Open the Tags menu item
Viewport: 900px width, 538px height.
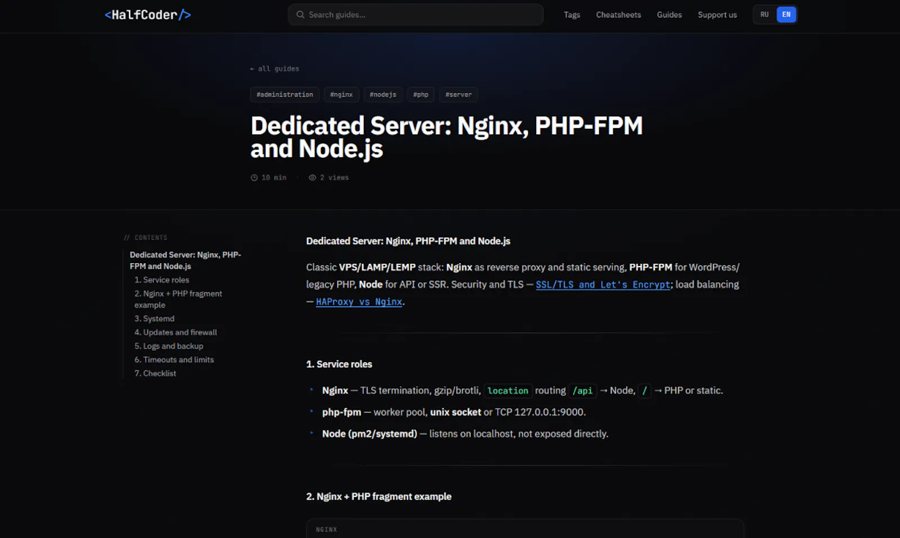(572, 15)
